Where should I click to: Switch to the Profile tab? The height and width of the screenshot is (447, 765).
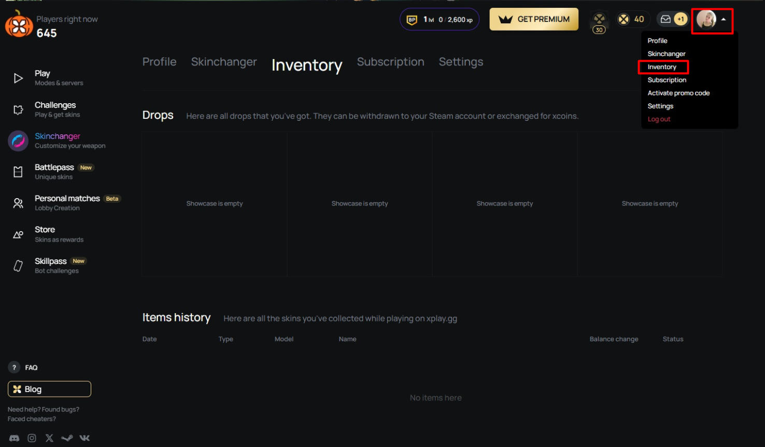pyautogui.click(x=160, y=62)
